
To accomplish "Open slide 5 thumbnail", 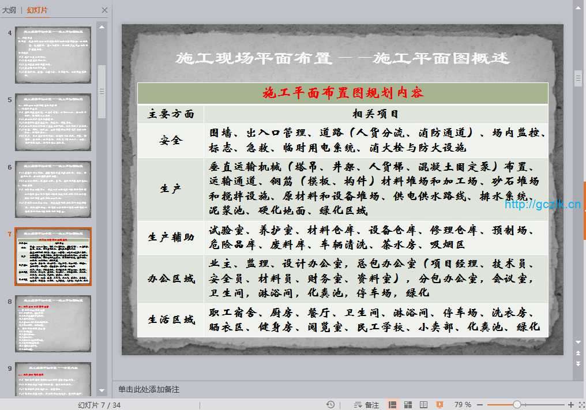I will point(53,122).
